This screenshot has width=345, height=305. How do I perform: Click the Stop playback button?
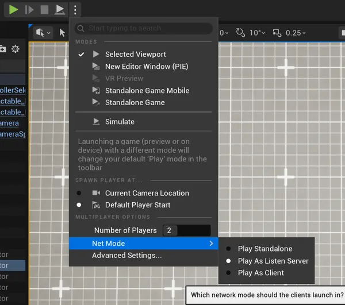pyautogui.click(x=44, y=10)
